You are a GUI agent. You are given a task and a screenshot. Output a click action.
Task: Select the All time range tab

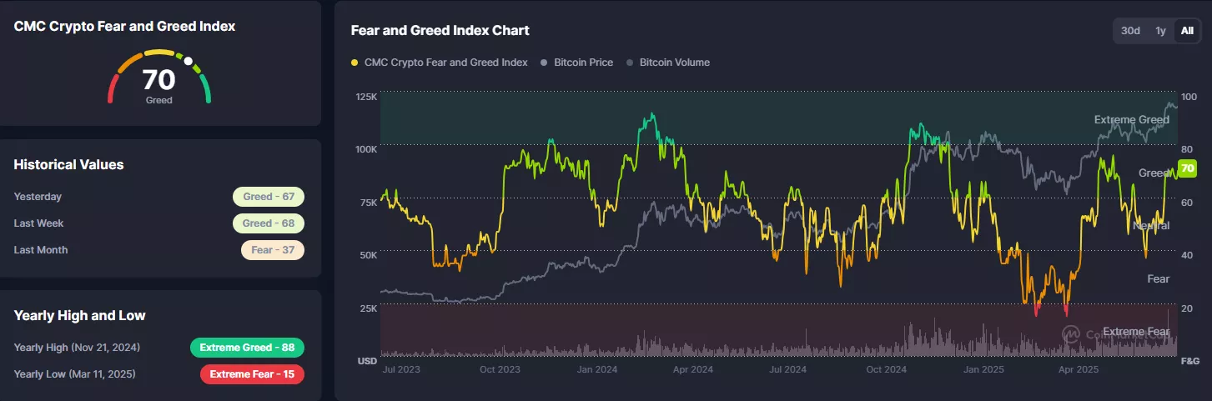tap(1187, 31)
